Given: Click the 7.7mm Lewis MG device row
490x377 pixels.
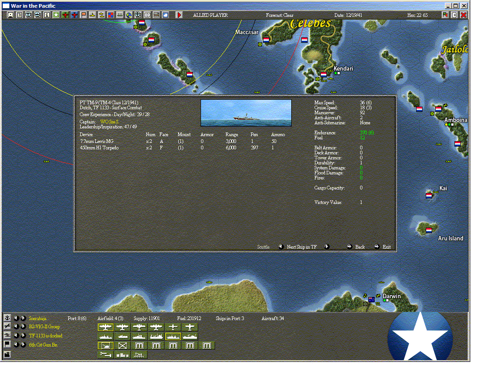Looking at the screenshot, I should coord(182,141).
